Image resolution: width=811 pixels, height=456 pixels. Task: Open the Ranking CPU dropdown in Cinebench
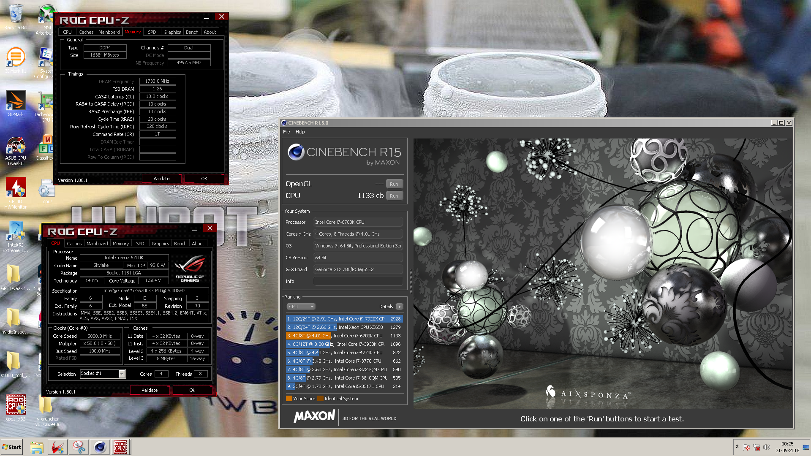(301, 307)
